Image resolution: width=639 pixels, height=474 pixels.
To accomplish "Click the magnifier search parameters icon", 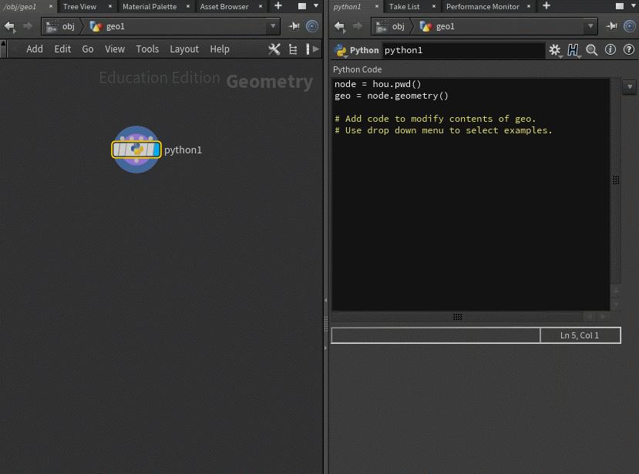I will click(x=592, y=50).
